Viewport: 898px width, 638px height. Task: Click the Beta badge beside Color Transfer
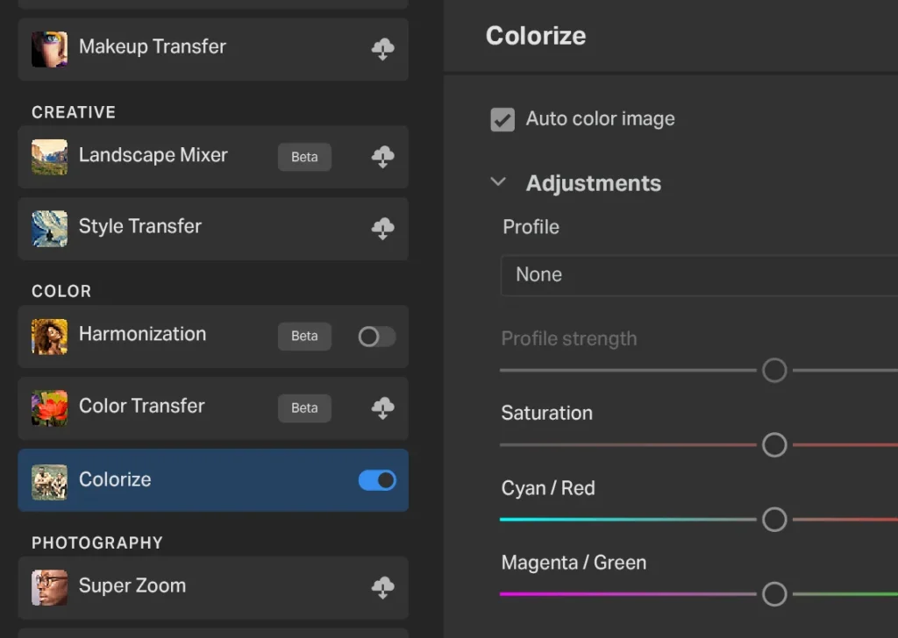[304, 408]
